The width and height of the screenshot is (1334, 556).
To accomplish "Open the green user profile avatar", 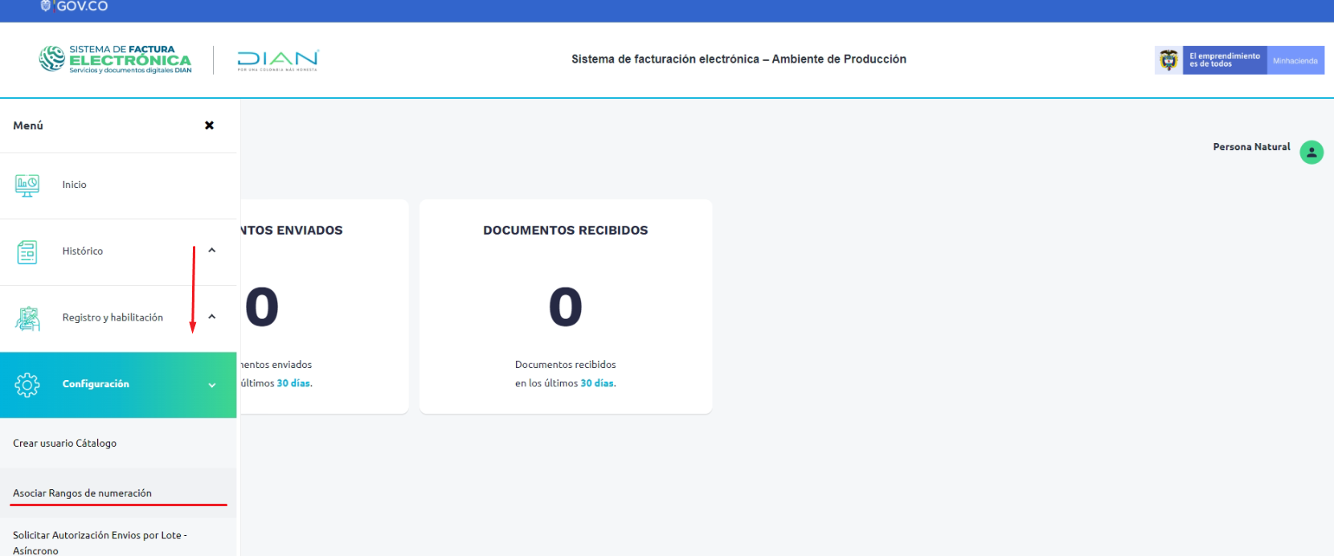I will [1311, 152].
